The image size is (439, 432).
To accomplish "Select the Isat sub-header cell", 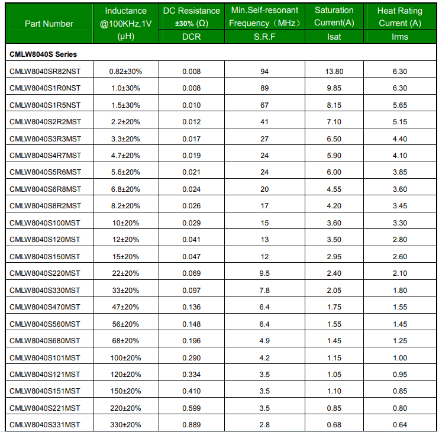I will pyautogui.click(x=334, y=37).
